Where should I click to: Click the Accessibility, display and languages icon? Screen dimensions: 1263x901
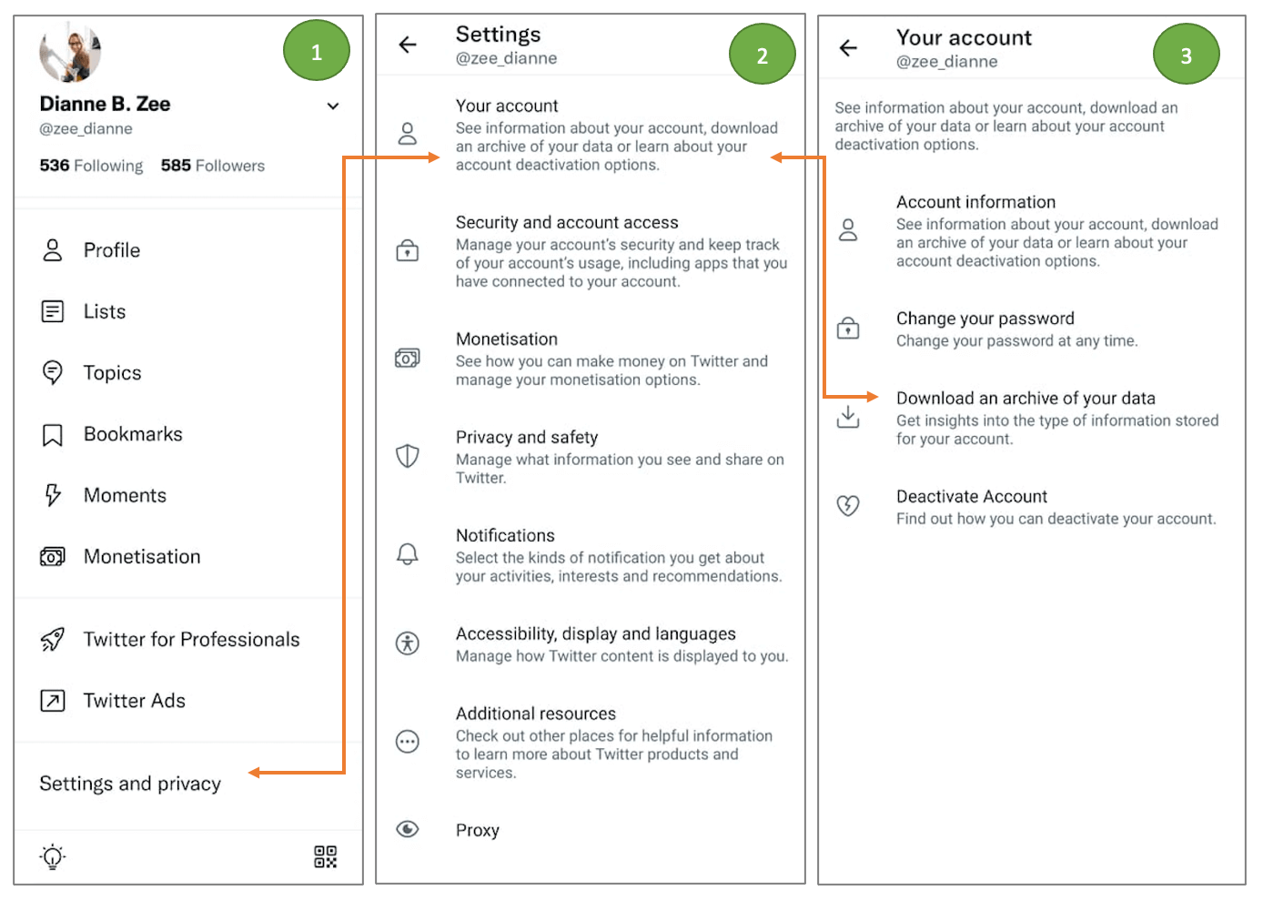408,643
